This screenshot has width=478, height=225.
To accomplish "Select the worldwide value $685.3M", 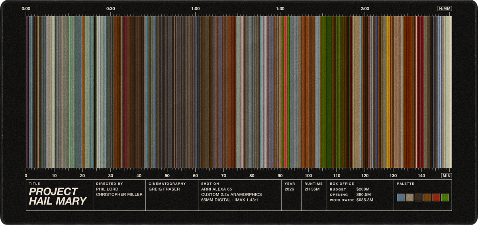I will [x=365, y=200].
